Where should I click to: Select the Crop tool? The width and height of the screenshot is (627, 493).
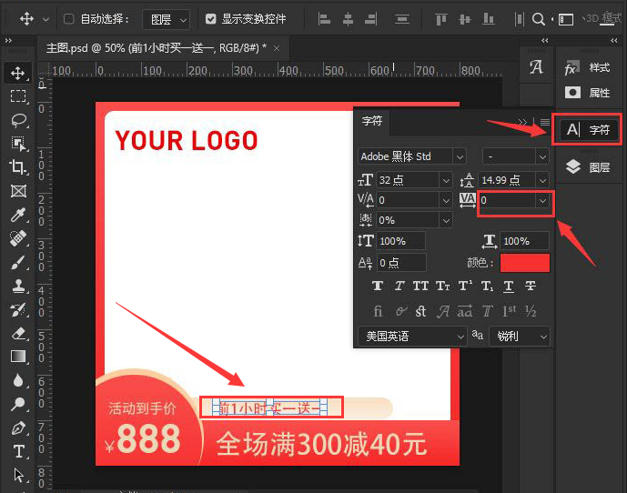click(x=17, y=166)
